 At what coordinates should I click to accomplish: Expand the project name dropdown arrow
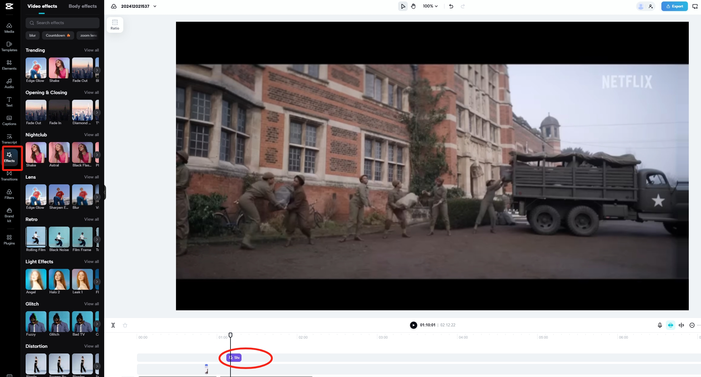155,6
